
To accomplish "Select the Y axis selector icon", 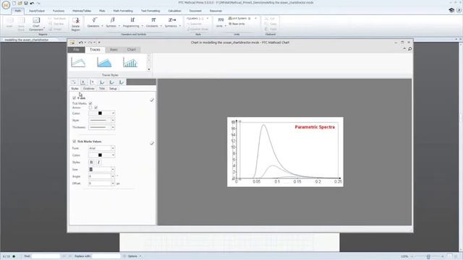I will (x=93, y=82).
